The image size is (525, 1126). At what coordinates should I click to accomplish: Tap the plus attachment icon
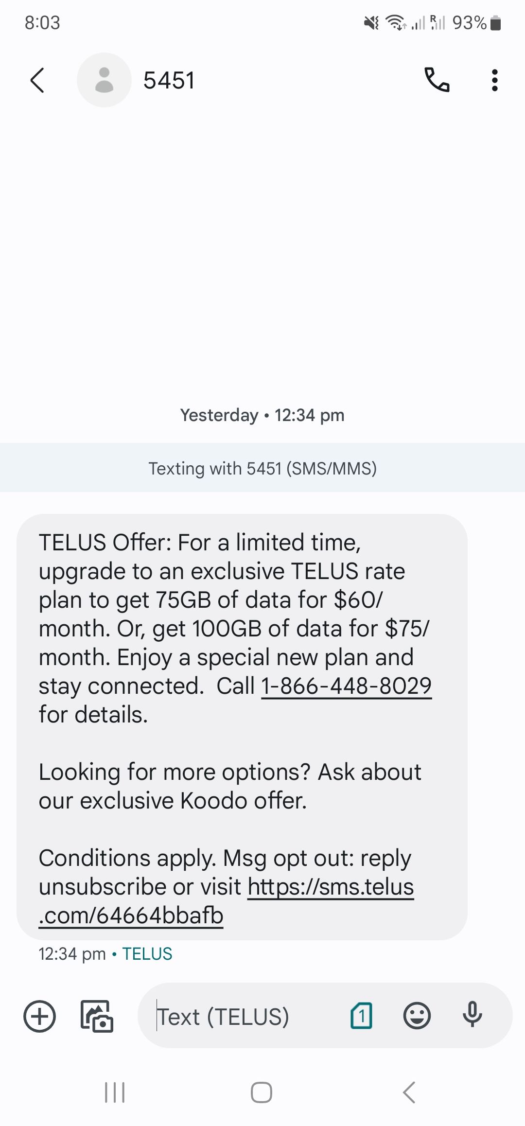(x=40, y=1016)
